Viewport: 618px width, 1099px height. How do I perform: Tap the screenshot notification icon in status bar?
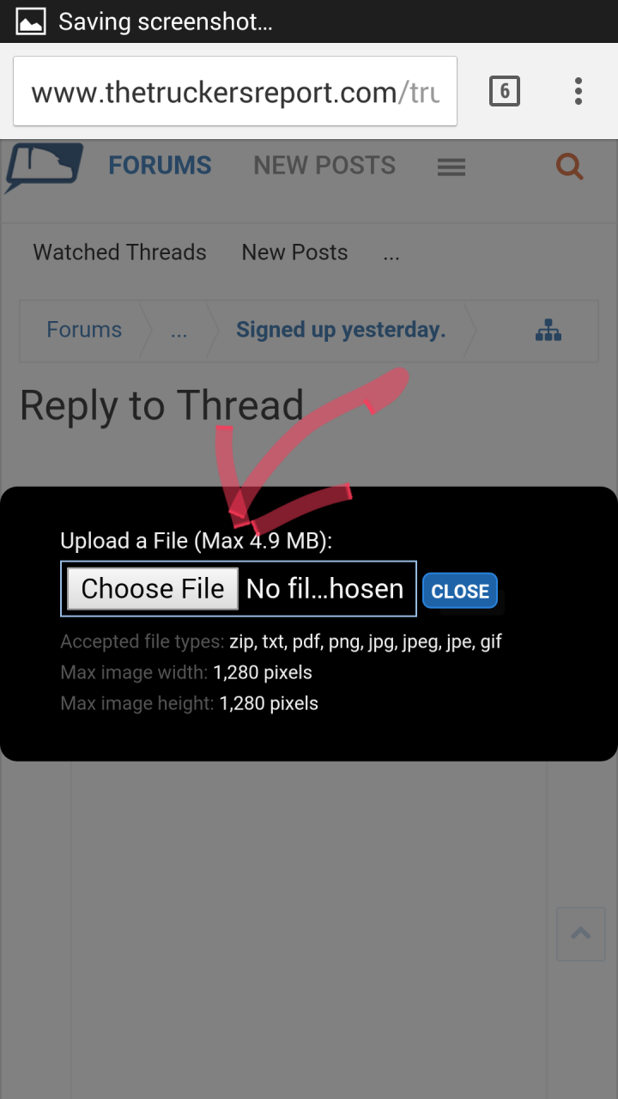pyautogui.click(x=31, y=21)
